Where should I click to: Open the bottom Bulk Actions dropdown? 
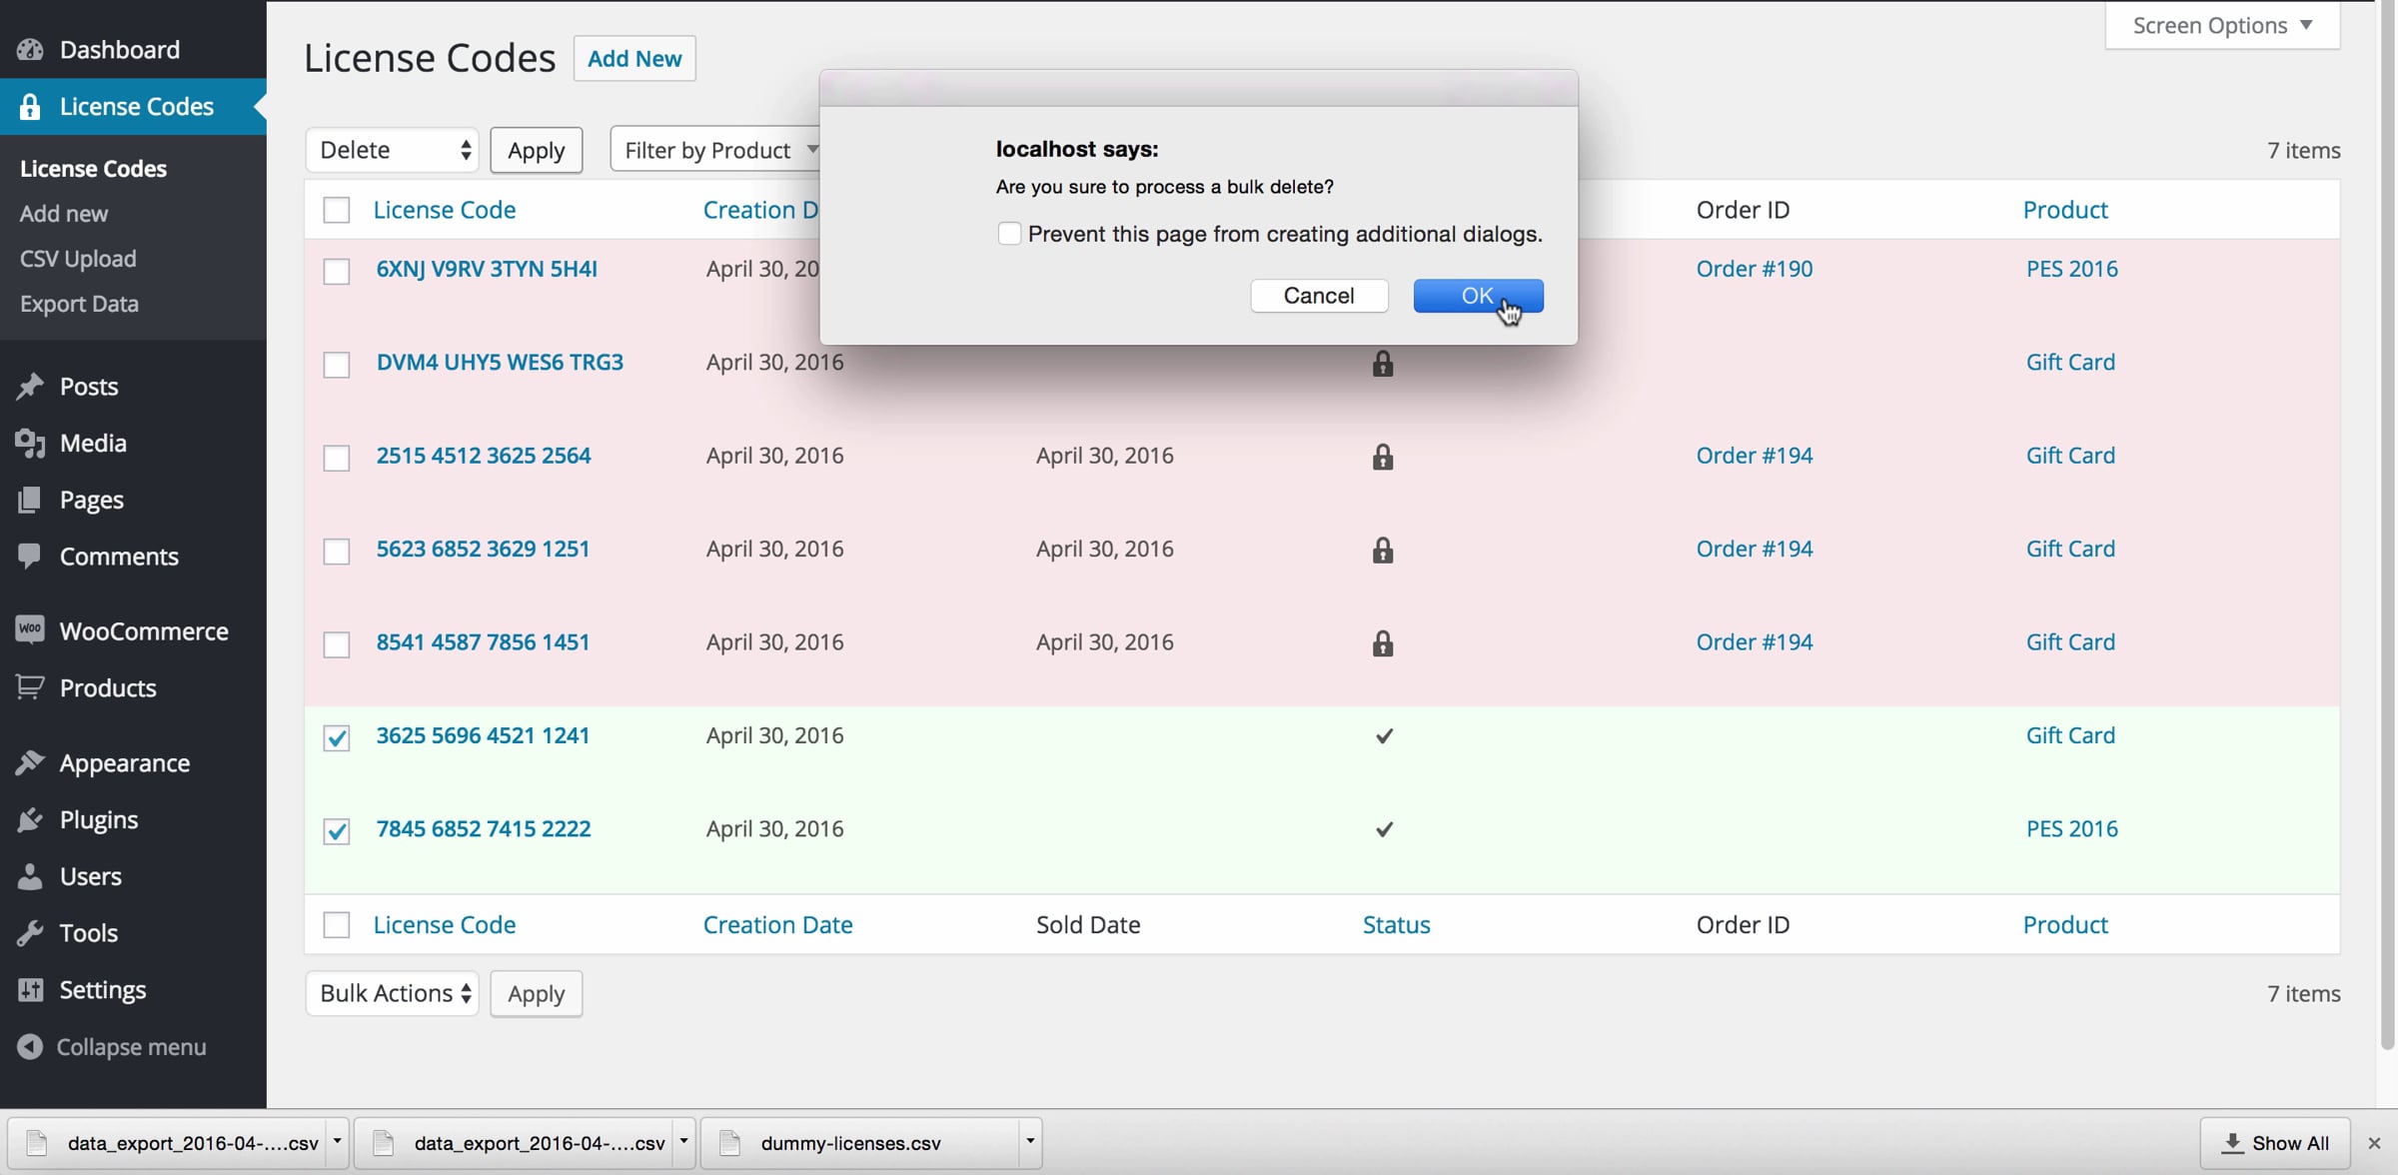pyautogui.click(x=393, y=993)
